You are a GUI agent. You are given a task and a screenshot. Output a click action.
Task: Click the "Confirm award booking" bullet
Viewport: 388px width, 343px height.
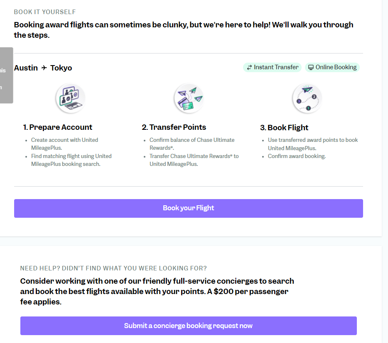297,156
